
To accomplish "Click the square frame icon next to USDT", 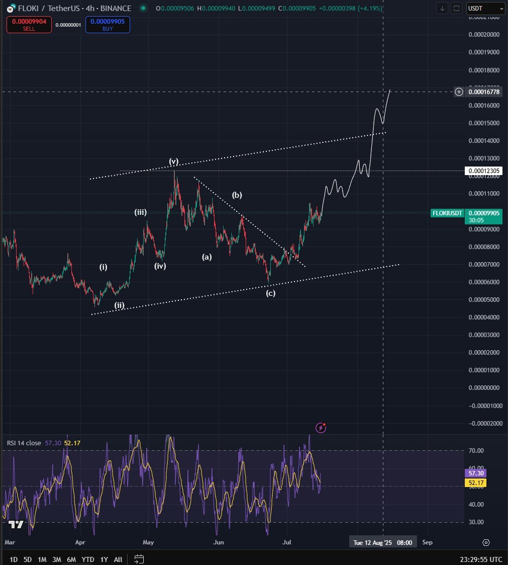I will (456, 8).
